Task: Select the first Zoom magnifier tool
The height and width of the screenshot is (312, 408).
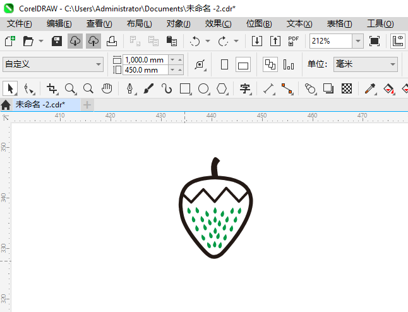Action: (x=70, y=88)
